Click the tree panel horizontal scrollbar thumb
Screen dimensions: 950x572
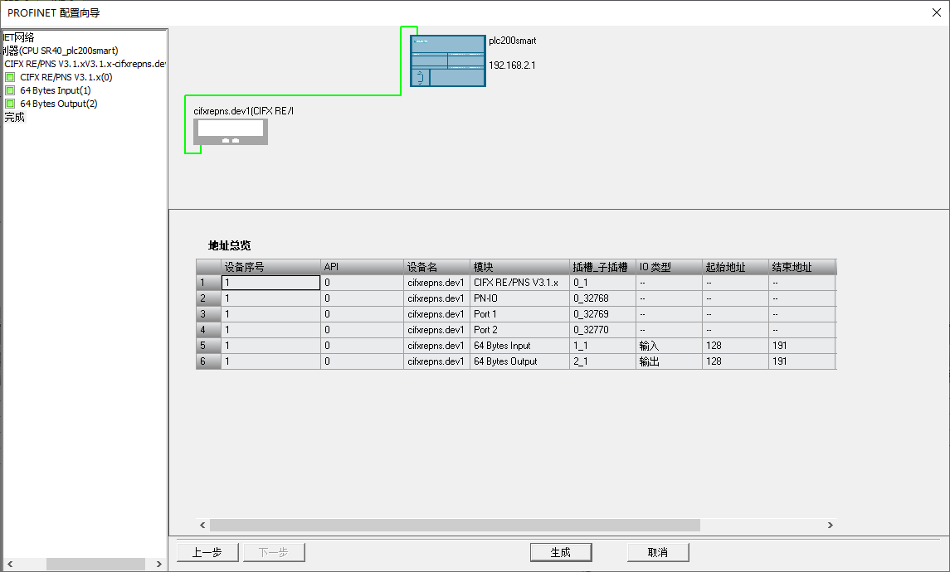[95, 564]
